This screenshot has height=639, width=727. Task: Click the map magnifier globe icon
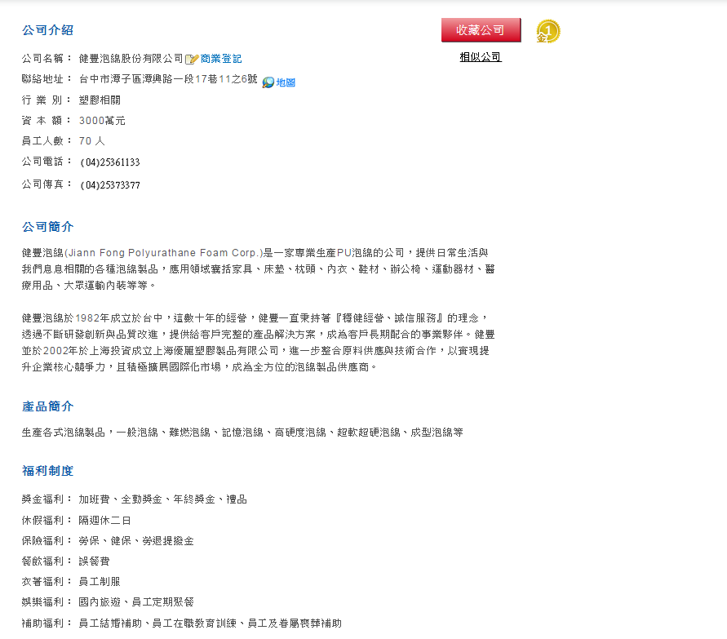(268, 82)
